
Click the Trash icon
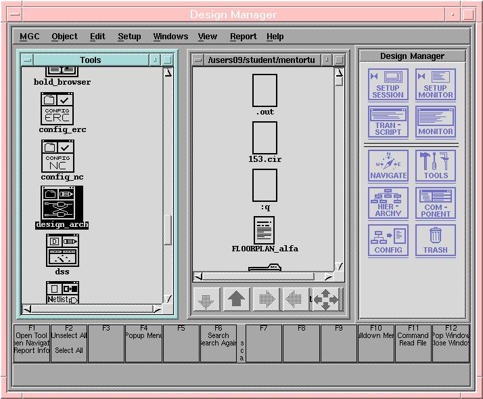[435, 240]
